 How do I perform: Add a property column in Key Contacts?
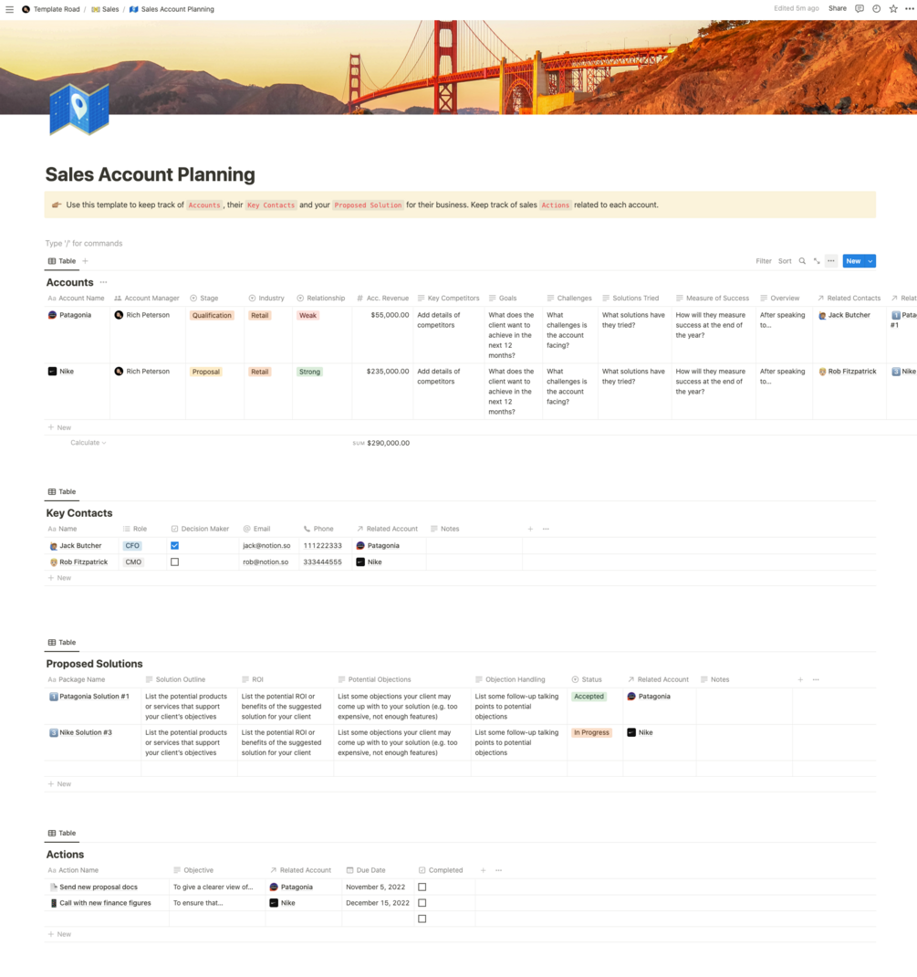[x=530, y=529]
